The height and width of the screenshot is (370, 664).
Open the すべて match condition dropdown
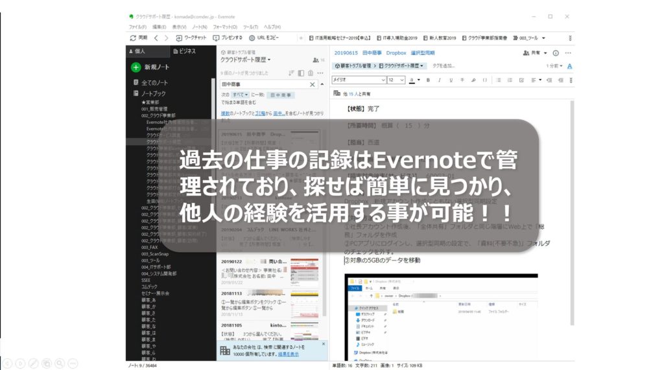click(x=241, y=95)
